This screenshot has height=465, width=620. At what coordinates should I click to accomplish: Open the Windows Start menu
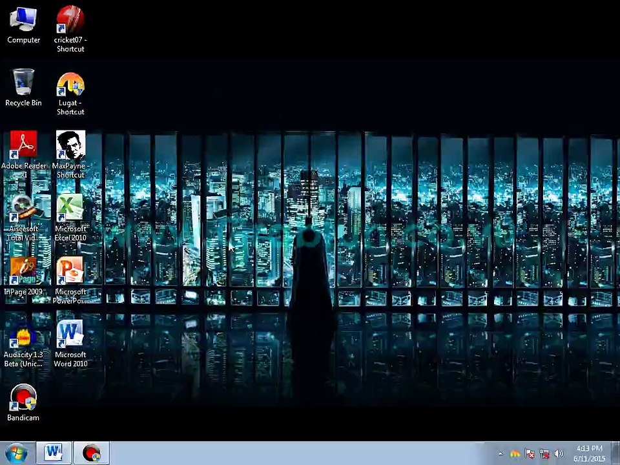[17, 453]
